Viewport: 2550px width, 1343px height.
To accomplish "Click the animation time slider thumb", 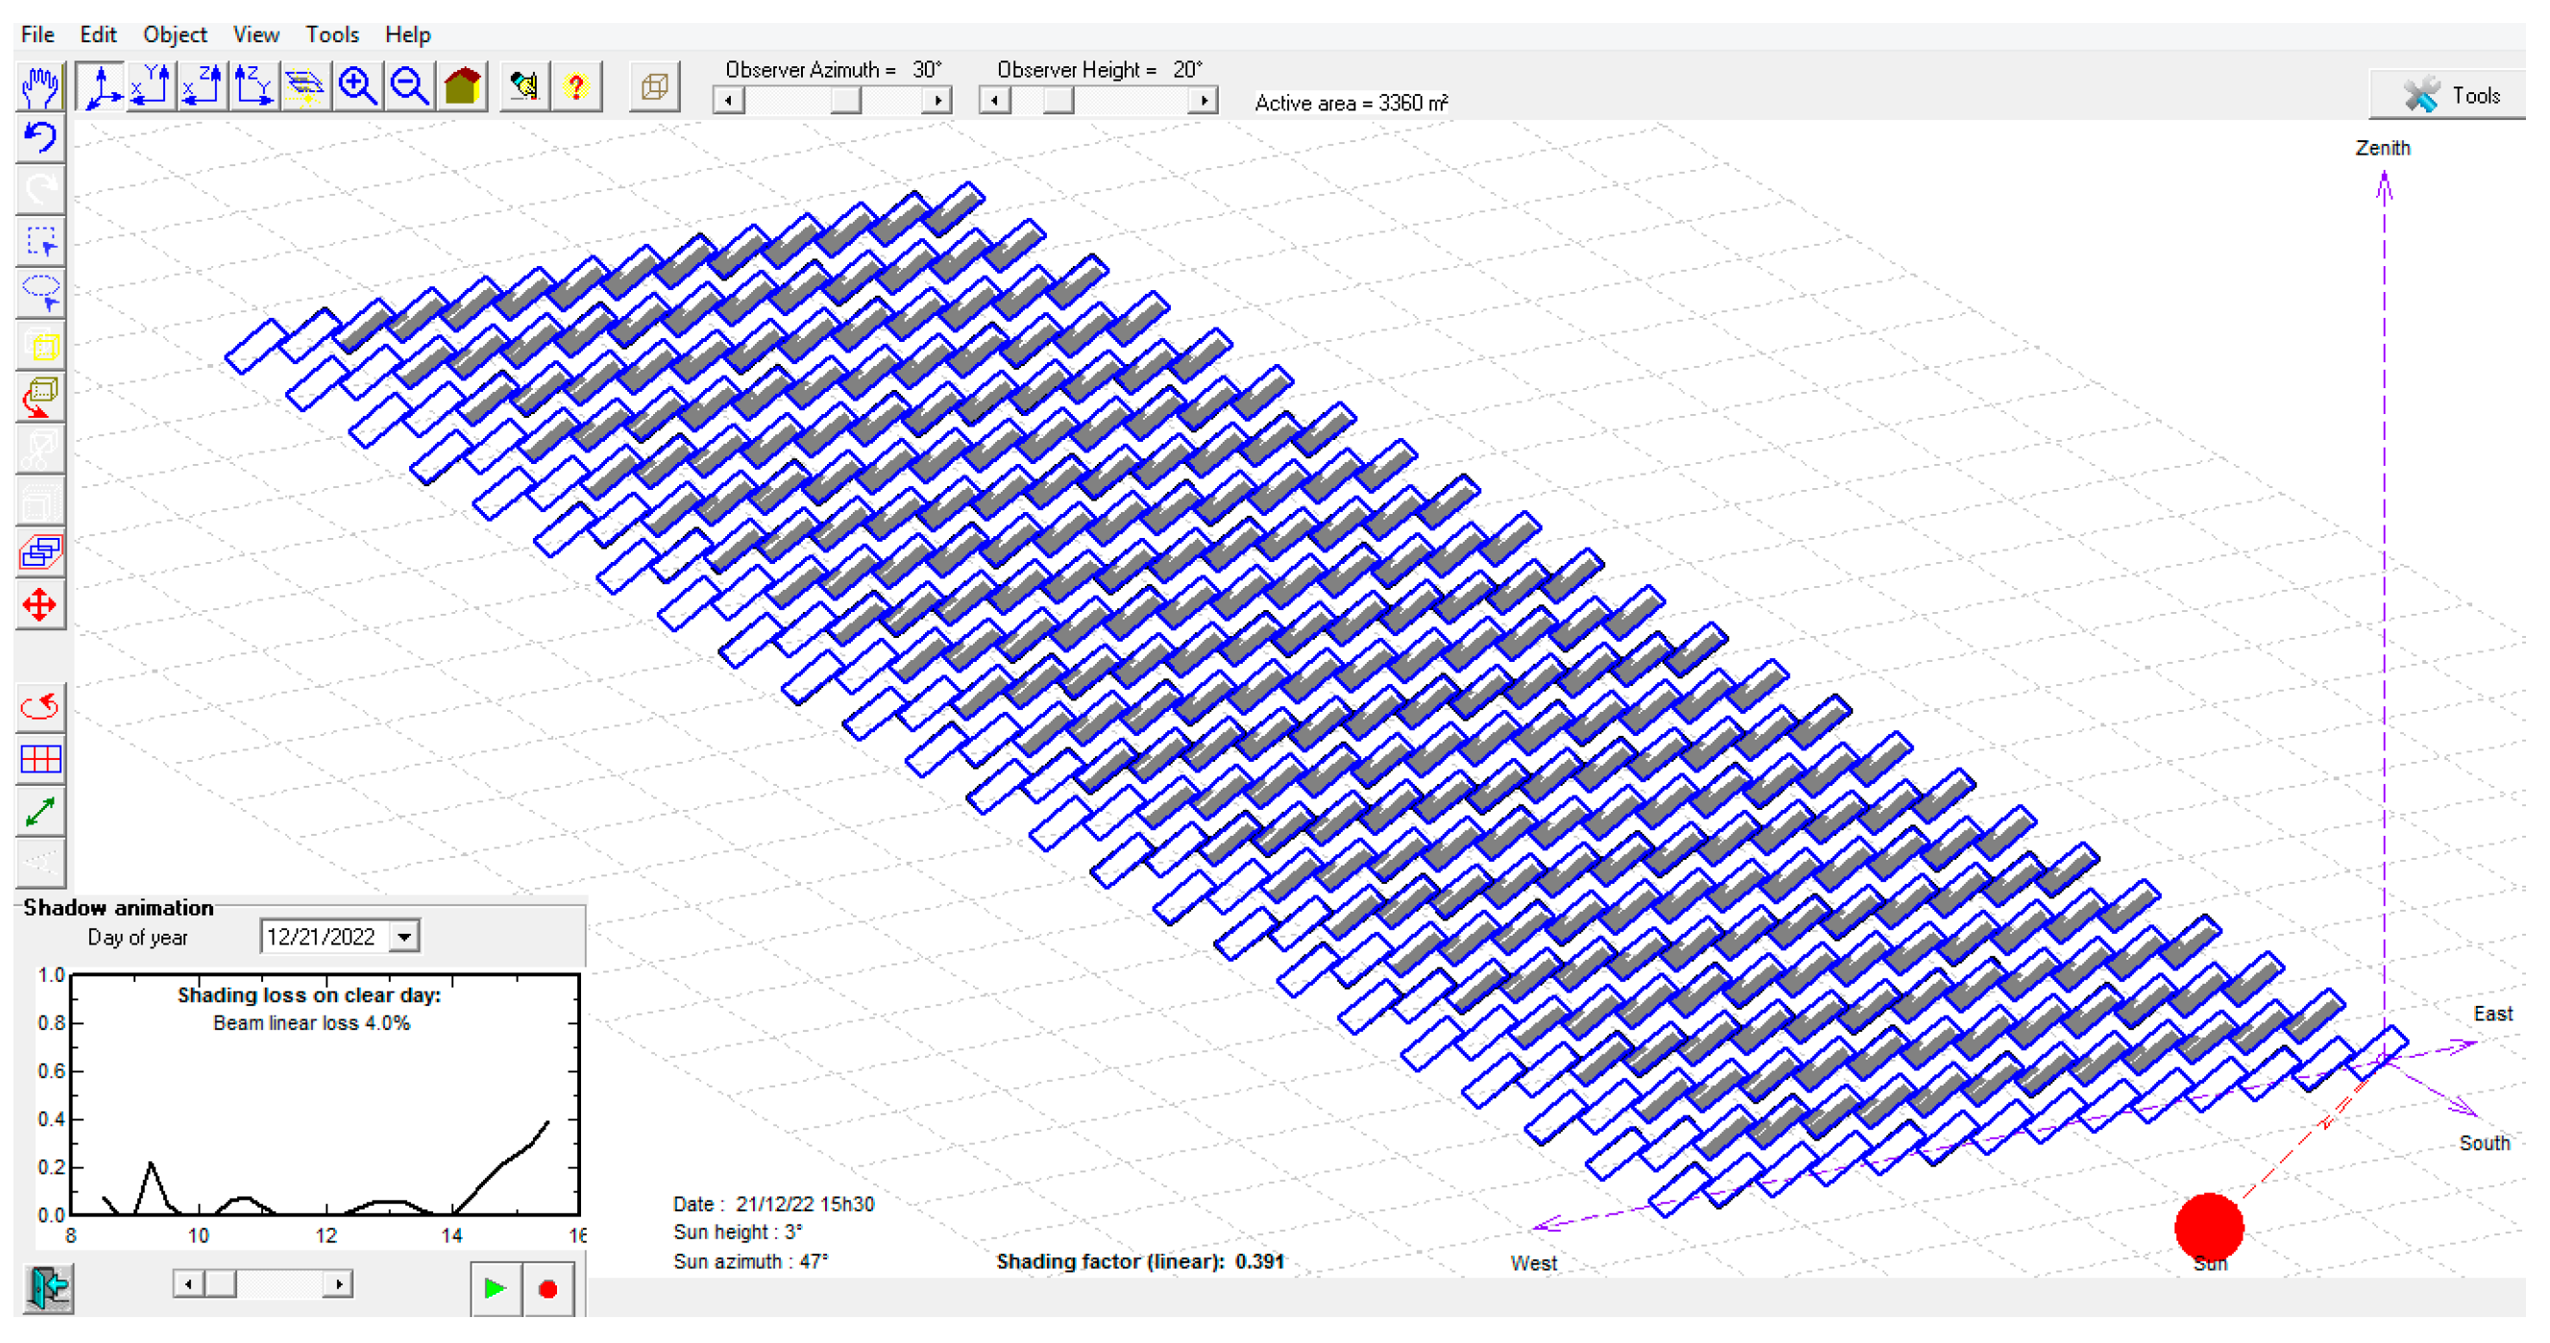I will (x=221, y=1284).
